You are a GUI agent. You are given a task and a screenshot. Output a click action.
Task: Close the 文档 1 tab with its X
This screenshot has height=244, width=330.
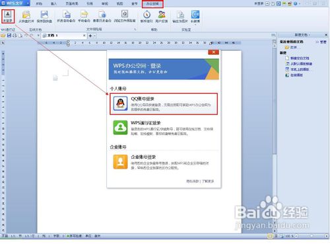click(x=84, y=36)
